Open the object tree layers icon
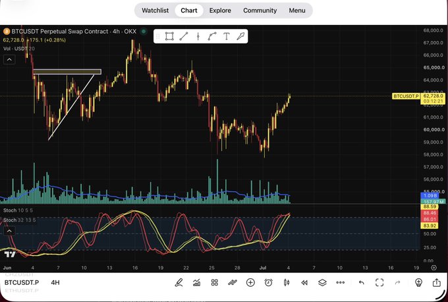Image resolution: width=448 pixels, height=302 pixels. coord(322,283)
